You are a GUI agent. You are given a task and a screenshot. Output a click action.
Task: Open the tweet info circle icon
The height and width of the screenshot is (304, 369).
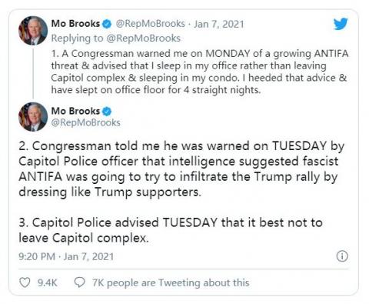coord(342,256)
